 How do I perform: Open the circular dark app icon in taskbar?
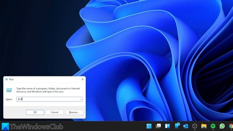(x=195, y=126)
